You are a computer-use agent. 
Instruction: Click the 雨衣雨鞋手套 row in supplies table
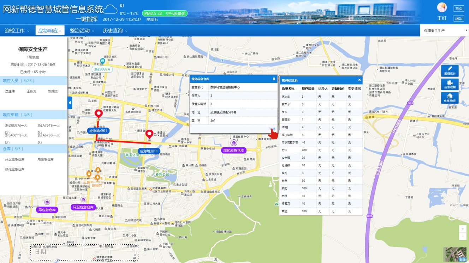point(321,142)
